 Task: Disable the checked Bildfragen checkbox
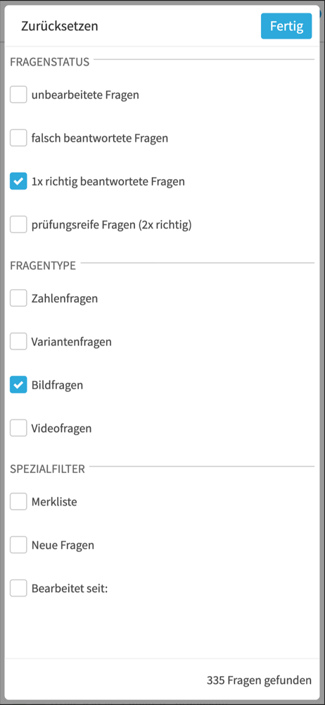[x=18, y=385]
